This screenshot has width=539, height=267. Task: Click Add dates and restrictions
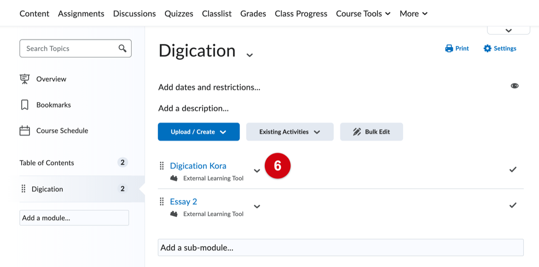(209, 87)
